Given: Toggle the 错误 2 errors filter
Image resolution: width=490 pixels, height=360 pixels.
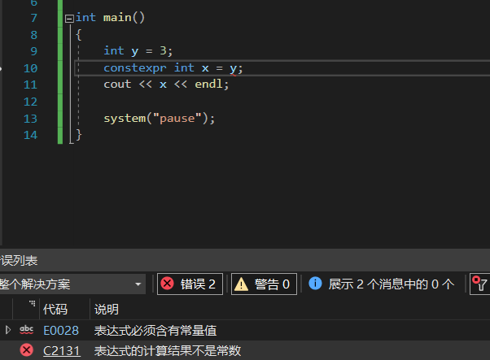Looking at the screenshot, I should coord(190,284).
